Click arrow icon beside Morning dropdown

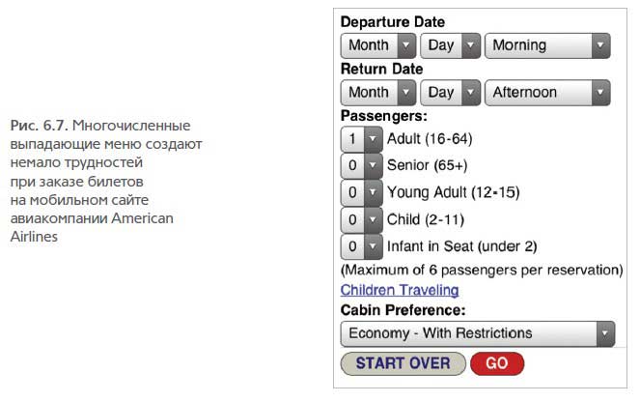600,45
